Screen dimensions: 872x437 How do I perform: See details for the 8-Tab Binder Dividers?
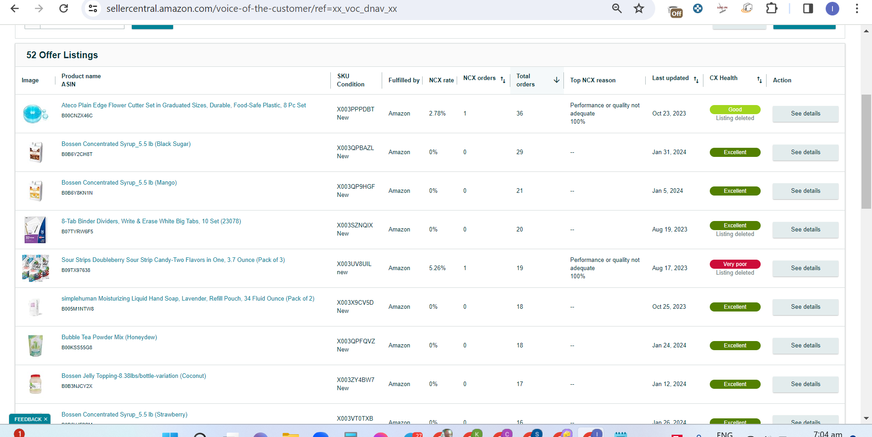pyautogui.click(x=805, y=230)
